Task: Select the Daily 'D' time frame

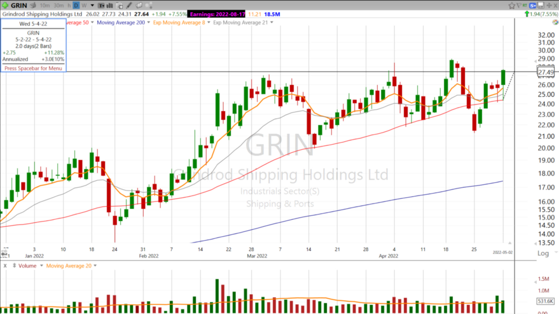Action: point(76,5)
